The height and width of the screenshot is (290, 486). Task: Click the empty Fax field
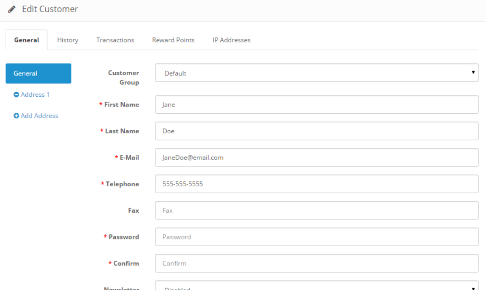point(316,210)
